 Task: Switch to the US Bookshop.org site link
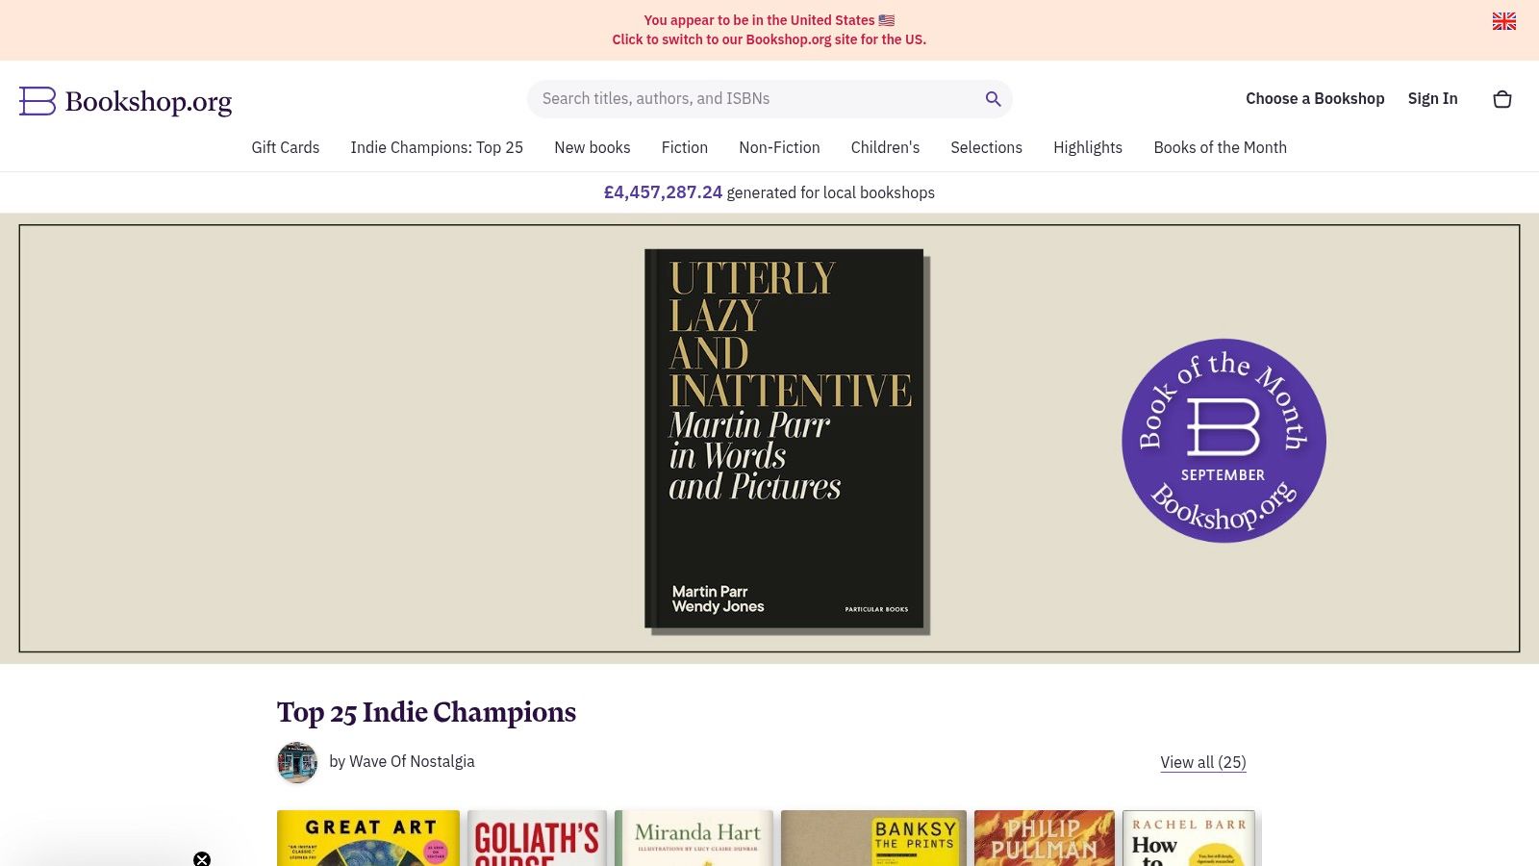point(769,39)
